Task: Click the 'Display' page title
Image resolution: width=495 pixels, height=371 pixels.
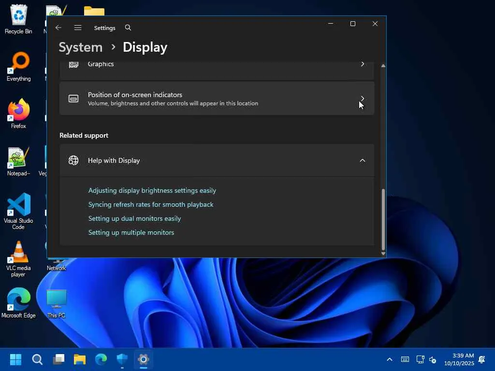Action: pos(145,47)
